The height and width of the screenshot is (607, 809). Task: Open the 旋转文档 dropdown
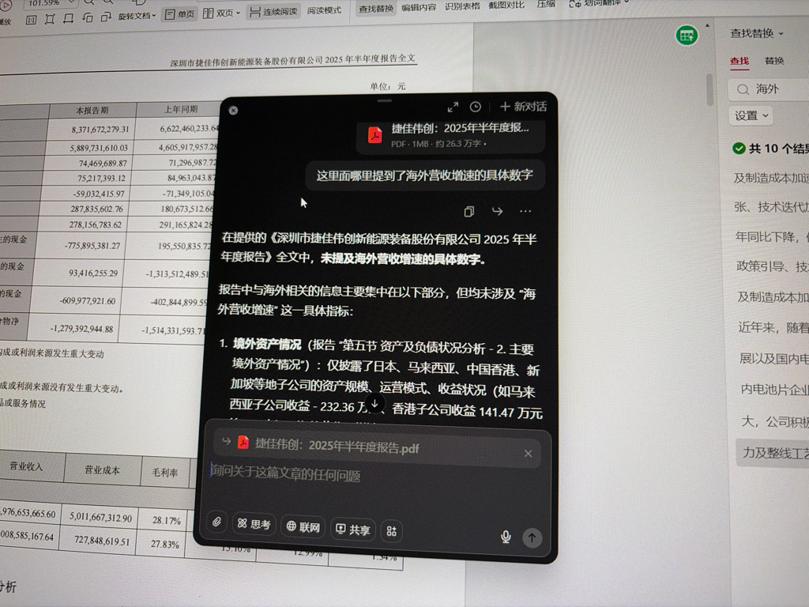click(x=137, y=16)
